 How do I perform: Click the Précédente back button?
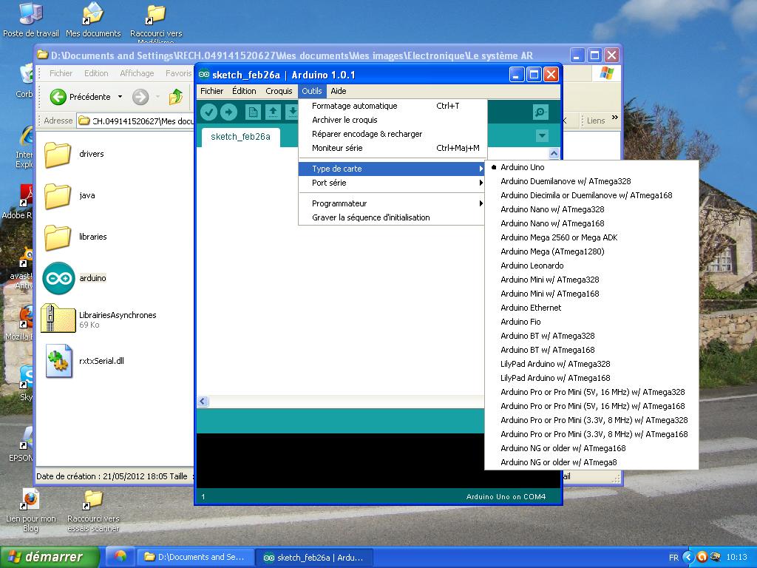[x=81, y=97]
